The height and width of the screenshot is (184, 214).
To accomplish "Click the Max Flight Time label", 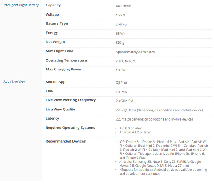I will [59, 51].
